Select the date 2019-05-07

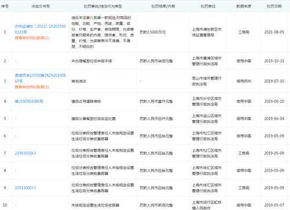pyautogui.click(x=274, y=205)
